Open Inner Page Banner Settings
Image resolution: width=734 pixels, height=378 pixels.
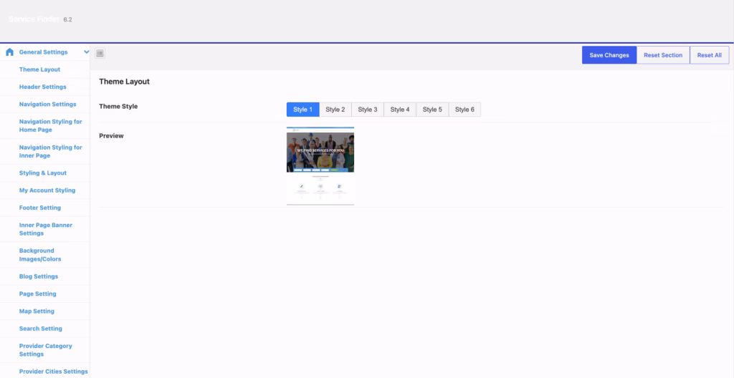click(x=45, y=229)
